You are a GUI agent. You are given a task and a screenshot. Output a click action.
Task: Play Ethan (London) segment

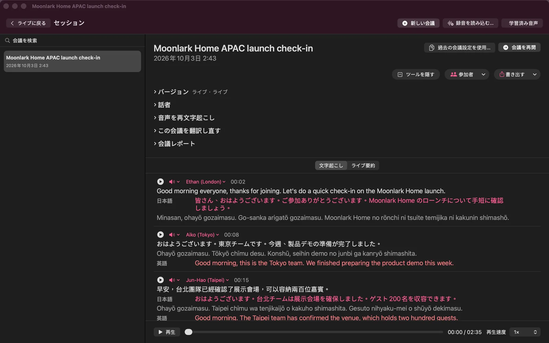(x=160, y=182)
